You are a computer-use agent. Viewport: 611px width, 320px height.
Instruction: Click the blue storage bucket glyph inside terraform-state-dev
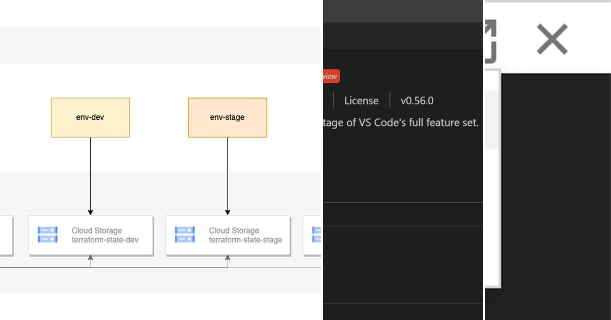click(47, 235)
